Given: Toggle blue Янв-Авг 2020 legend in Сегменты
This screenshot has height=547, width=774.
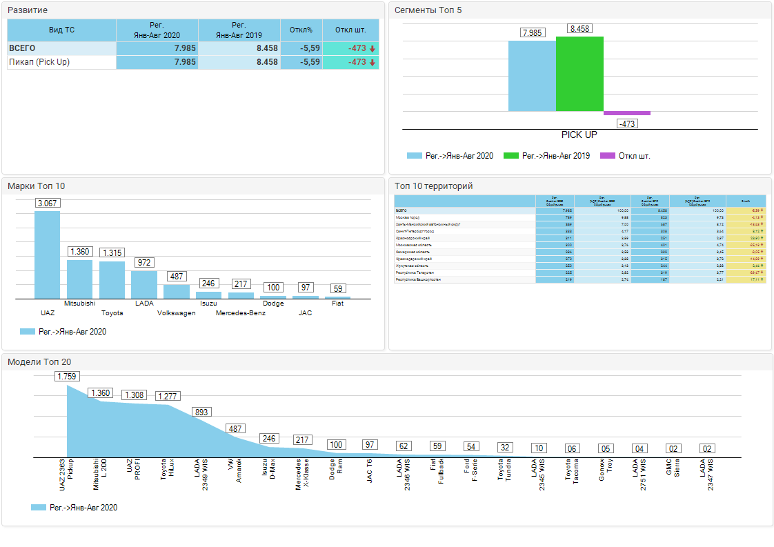Looking at the screenshot, I should click(x=414, y=156).
